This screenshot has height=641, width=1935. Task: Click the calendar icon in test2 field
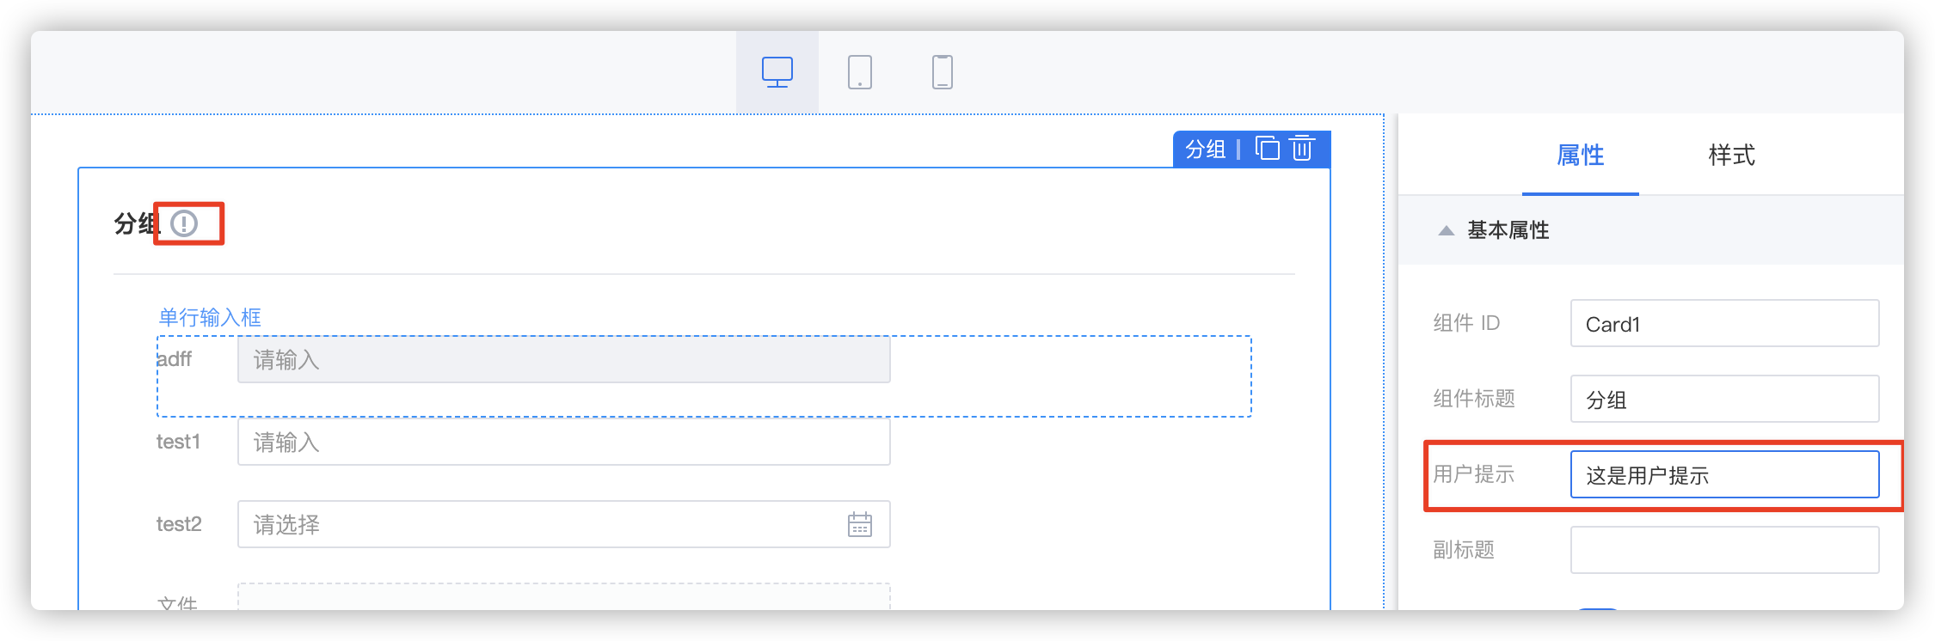(x=859, y=524)
